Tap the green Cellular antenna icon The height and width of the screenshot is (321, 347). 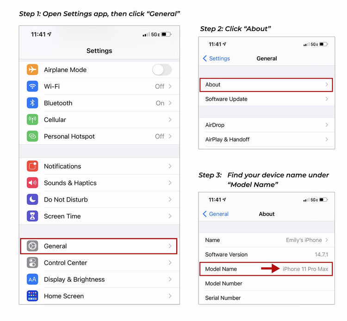tap(32, 120)
